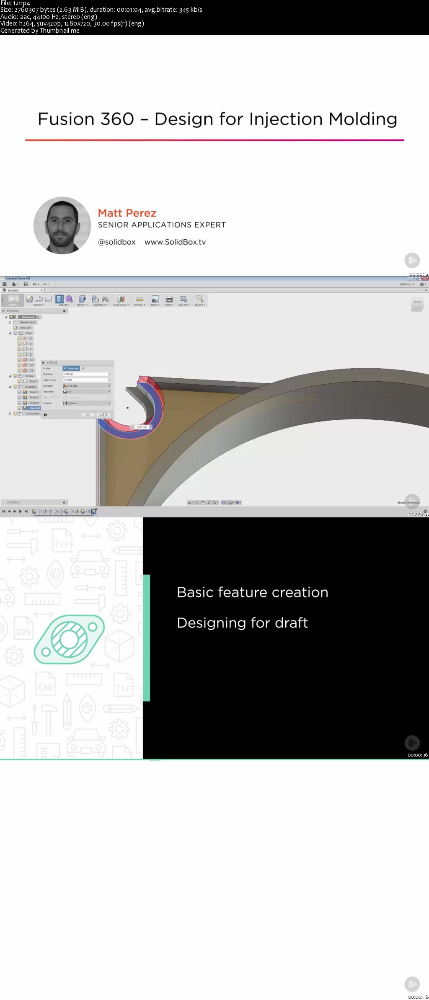This screenshot has width=429, height=1000.
Task: Clear the profile selection with the X button
Action: click(83, 368)
